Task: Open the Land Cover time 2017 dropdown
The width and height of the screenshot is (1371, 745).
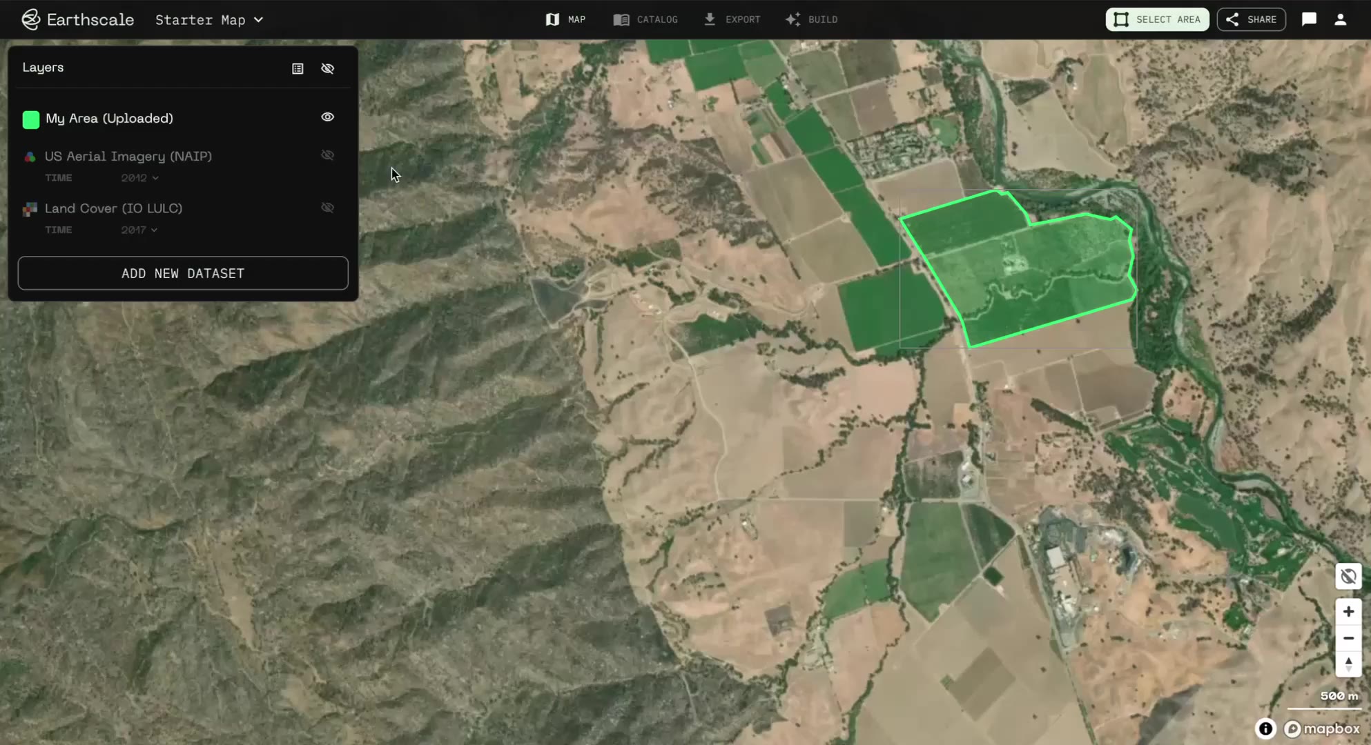Action: click(x=139, y=230)
